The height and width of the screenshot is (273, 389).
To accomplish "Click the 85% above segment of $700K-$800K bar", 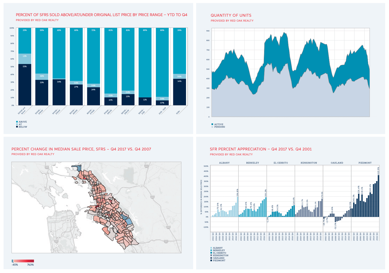I will (x=111, y=60).
